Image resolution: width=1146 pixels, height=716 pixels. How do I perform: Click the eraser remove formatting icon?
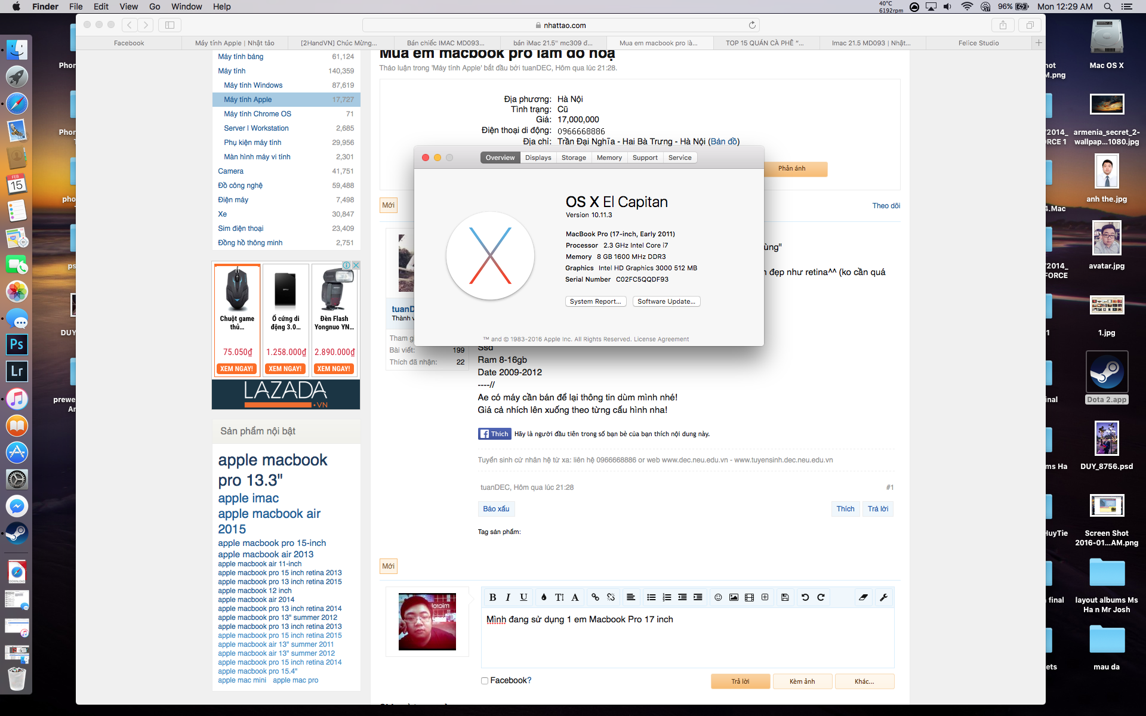coord(863,597)
